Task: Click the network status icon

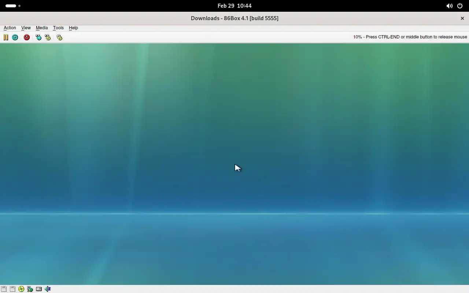Action: point(30,289)
